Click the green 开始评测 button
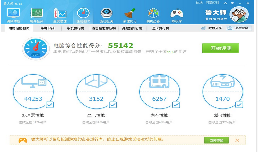The image size is (258, 152). [x=221, y=48]
